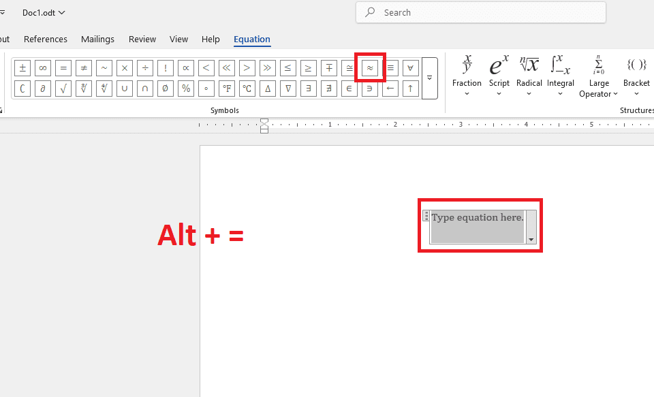Insert the left arrow symbol
Viewport: 654px width, 397px height.
(x=390, y=89)
